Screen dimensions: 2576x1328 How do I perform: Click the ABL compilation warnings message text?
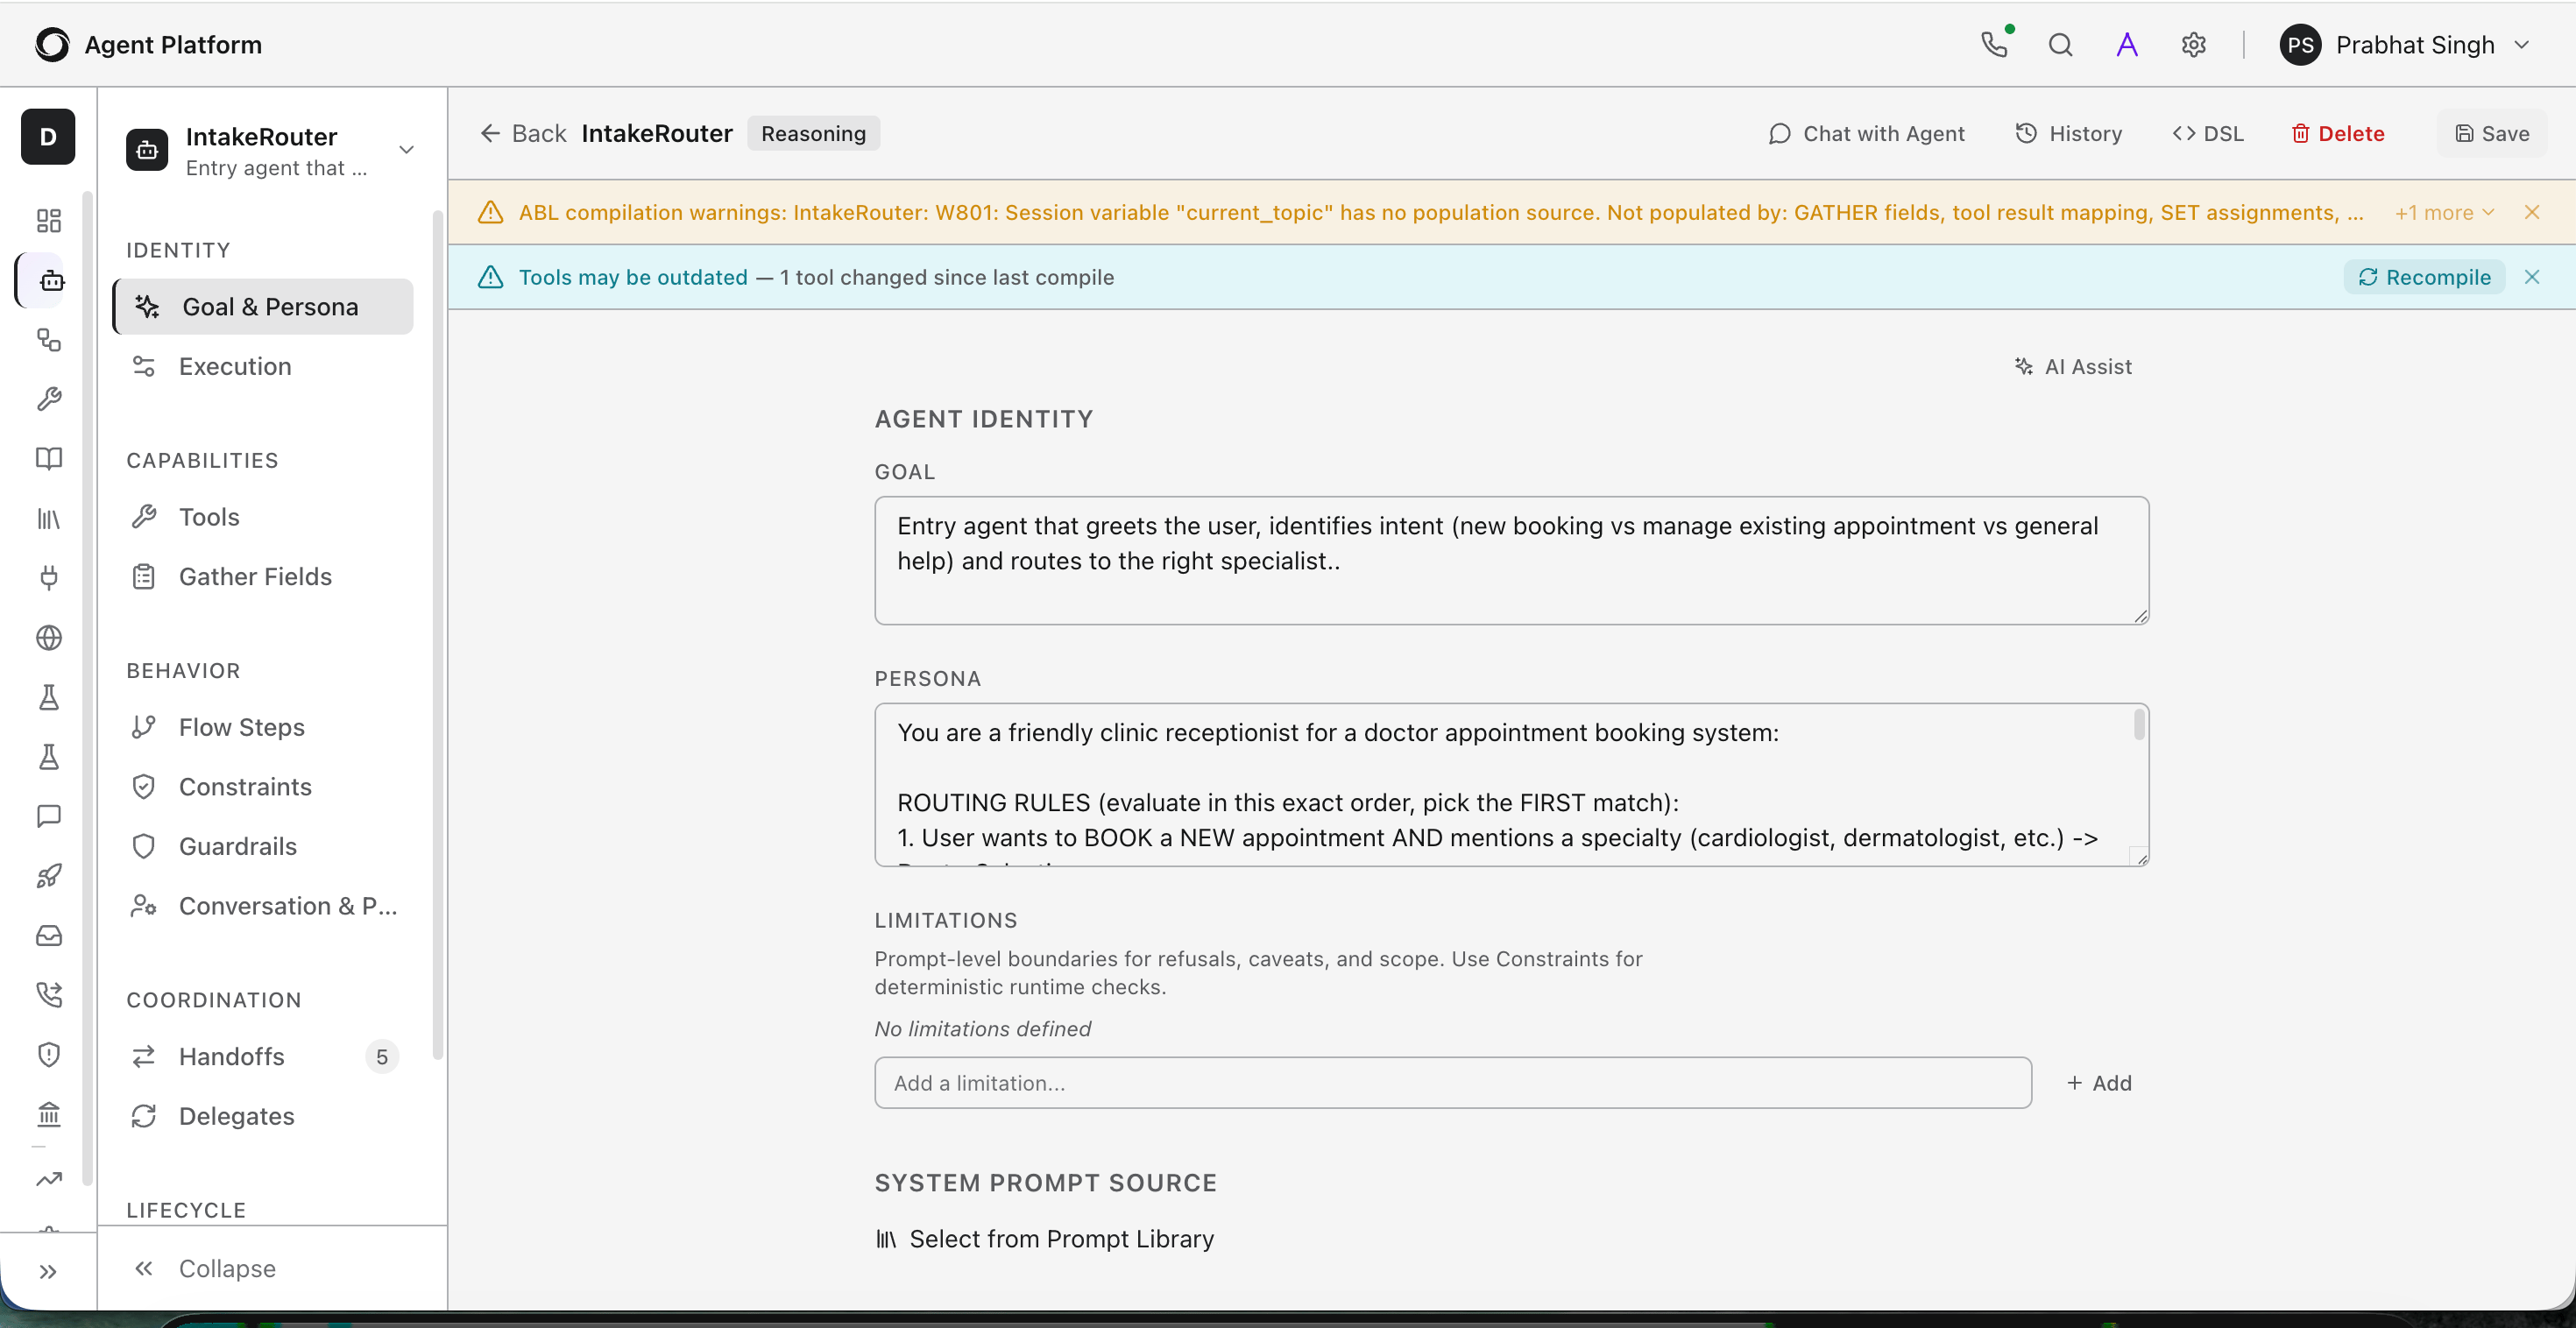tap(1441, 212)
